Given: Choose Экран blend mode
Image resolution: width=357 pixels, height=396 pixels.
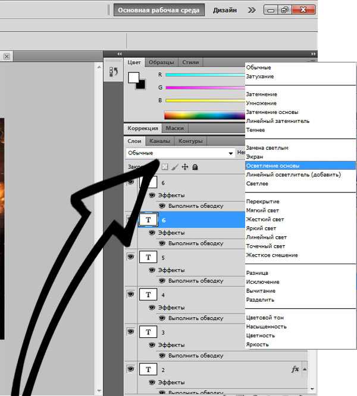Looking at the screenshot, I should tap(300, 157).
